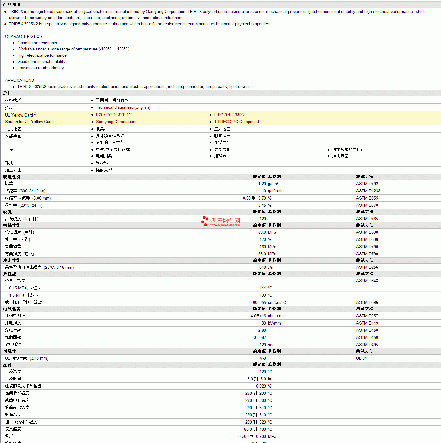Viewport: 441px width, 443px height.
Task: Click the 颗粒料 form entry
Action: tap(102, 163)
